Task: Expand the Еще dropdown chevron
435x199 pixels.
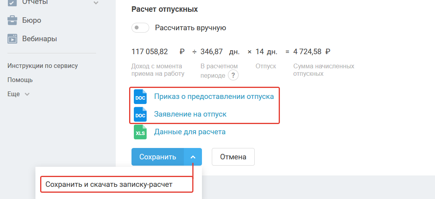Action: (27, 94)
